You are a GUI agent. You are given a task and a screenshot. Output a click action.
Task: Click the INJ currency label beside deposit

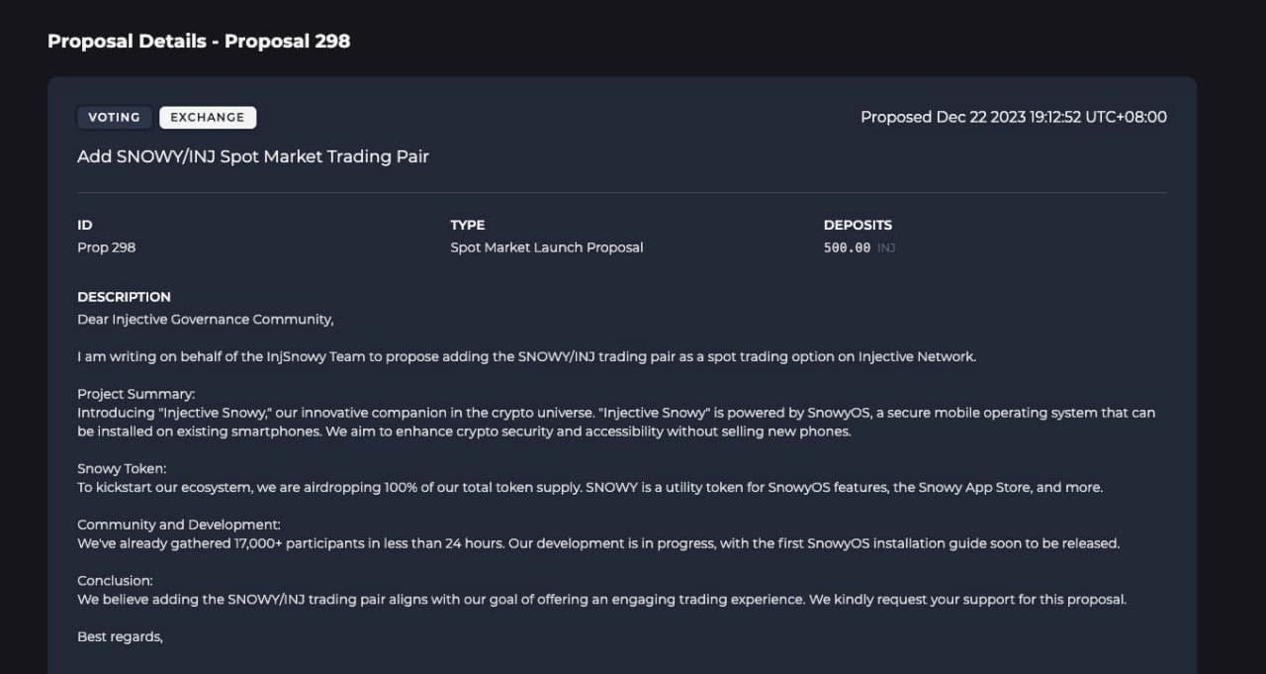point(886,247)
